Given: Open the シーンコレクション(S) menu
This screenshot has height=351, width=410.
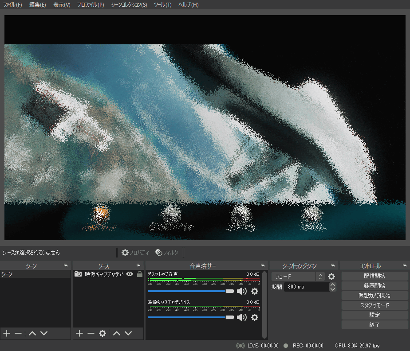Looking at the screenshot, I should tap(129, 5).
